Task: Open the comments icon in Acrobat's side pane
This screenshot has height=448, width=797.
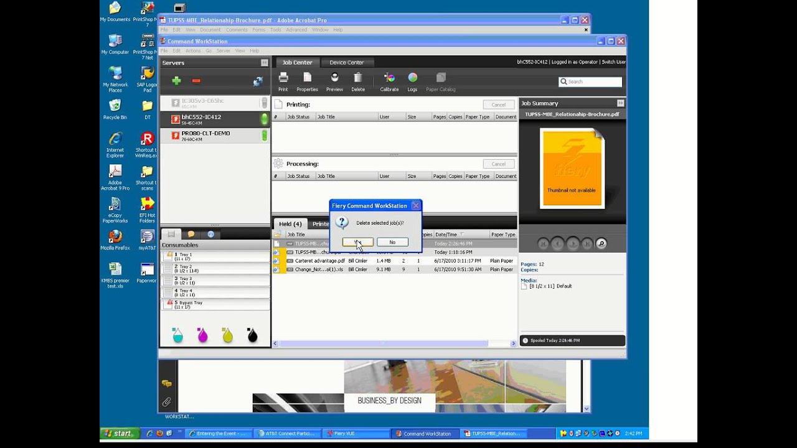Action: point(166,384)
